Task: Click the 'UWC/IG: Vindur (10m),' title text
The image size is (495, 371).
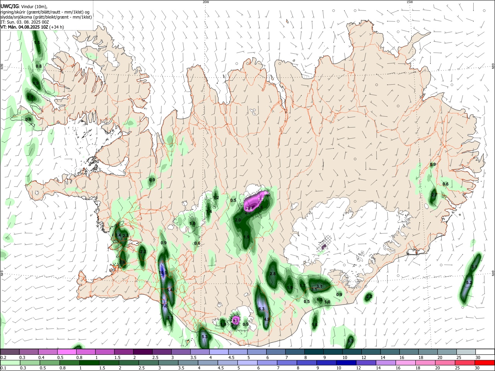Action: click(24, 6)
